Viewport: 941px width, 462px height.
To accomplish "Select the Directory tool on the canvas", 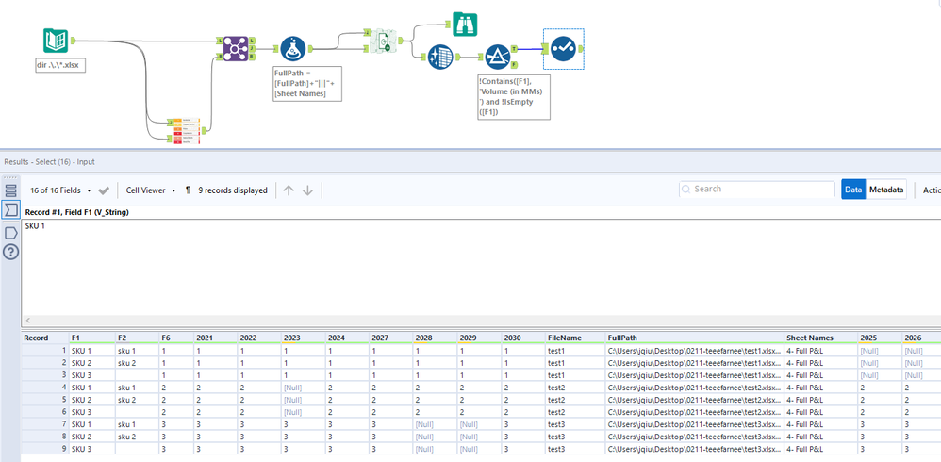I will (57, 41).
